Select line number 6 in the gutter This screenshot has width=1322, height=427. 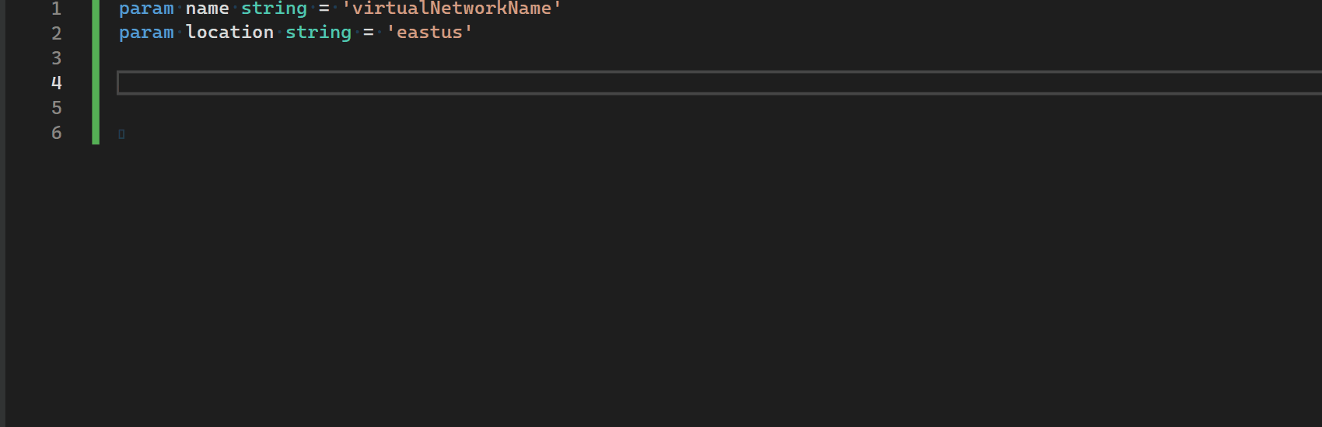coord(56,133)
